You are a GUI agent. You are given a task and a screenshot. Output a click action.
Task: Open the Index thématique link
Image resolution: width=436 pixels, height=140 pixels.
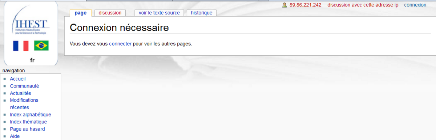point(28,122)
